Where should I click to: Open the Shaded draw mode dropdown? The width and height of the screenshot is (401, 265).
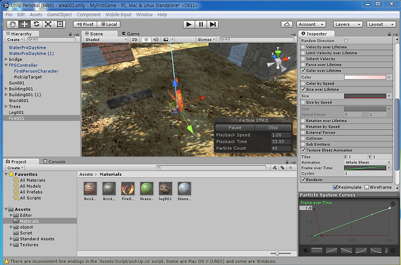106,40
